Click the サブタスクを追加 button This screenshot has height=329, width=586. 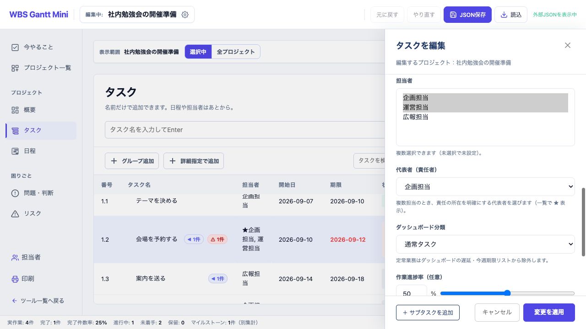click(428, 313)
